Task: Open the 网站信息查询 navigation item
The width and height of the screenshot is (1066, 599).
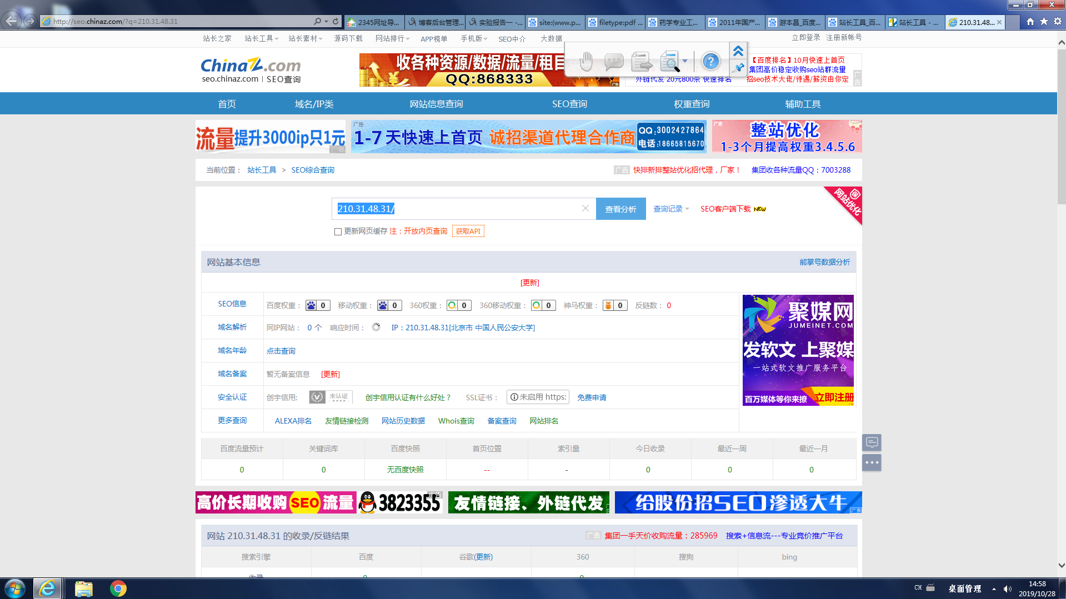Action: coord(436,104)
